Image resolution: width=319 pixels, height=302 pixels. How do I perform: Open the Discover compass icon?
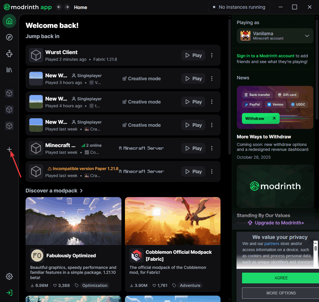pos(9,37)
